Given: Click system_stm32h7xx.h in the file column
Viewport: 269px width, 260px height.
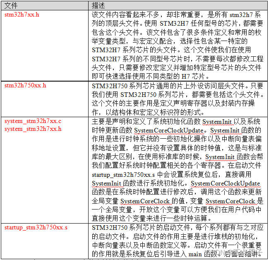Looking at the screenshot, I should (x=33, y=129).
